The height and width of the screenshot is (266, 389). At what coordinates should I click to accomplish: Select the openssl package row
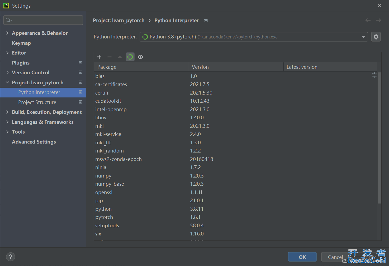point(236,192)
